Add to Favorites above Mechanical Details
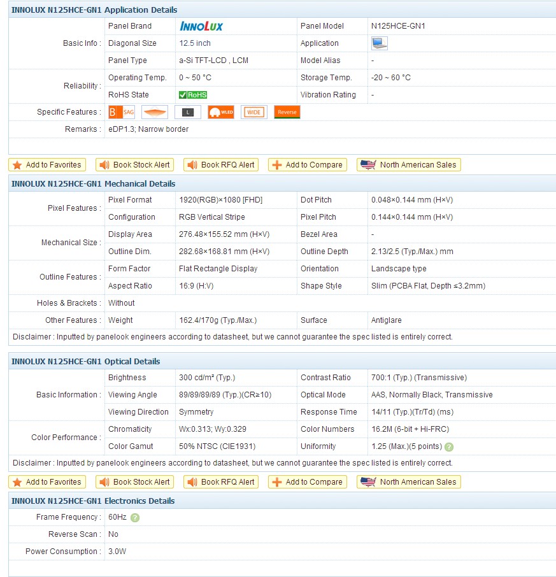556x577 pixels. point(47,165)
